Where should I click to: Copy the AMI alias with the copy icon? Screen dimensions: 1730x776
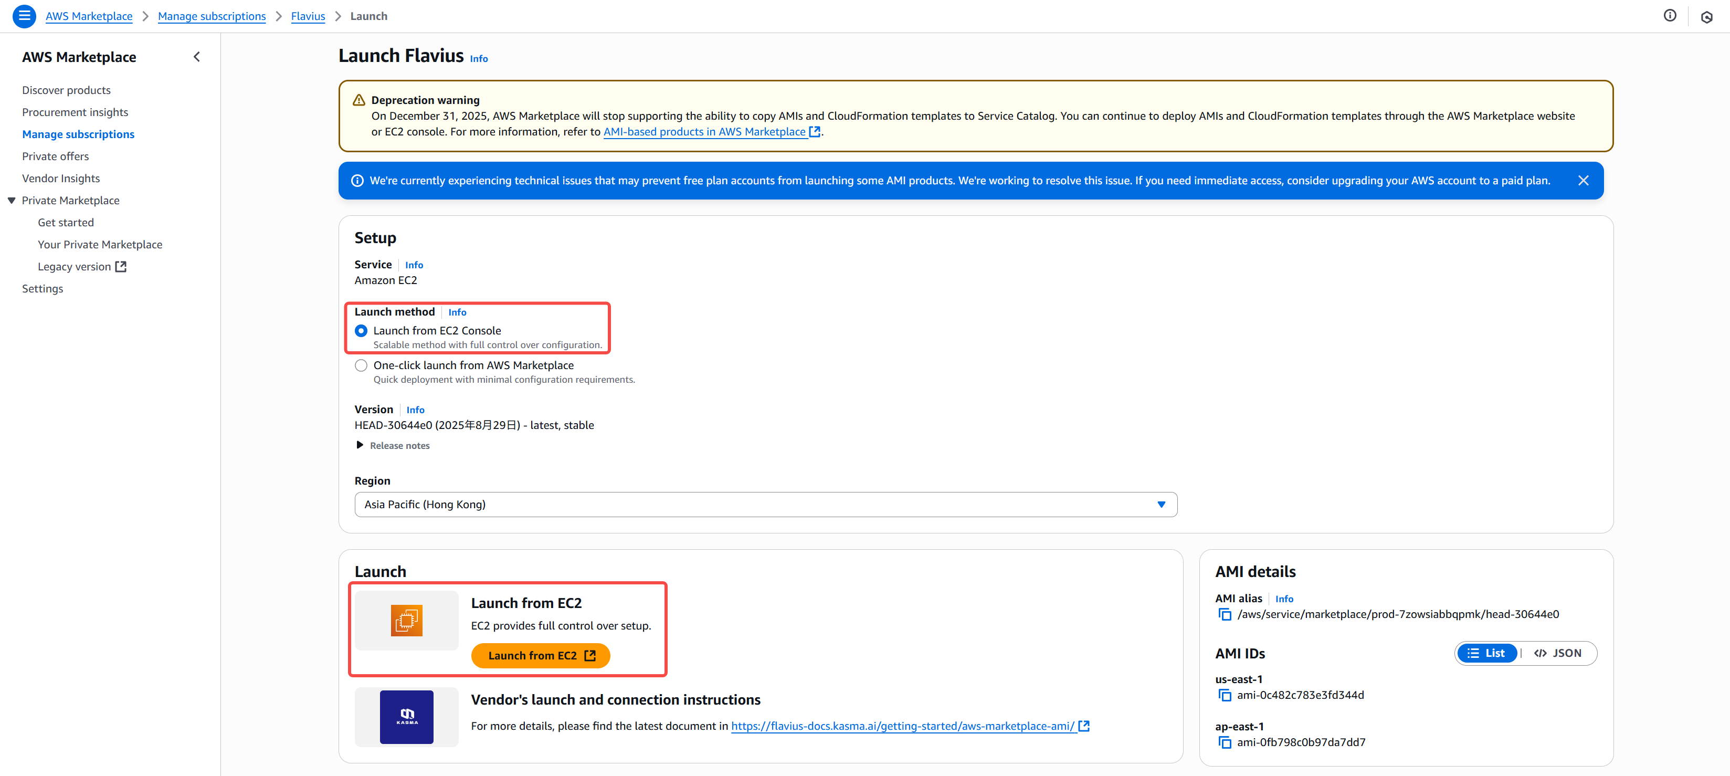(x=1225, y=615)
